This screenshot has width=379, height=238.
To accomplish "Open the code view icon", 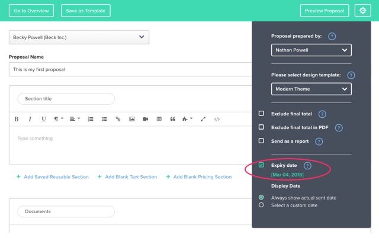I will coord(217,119).
